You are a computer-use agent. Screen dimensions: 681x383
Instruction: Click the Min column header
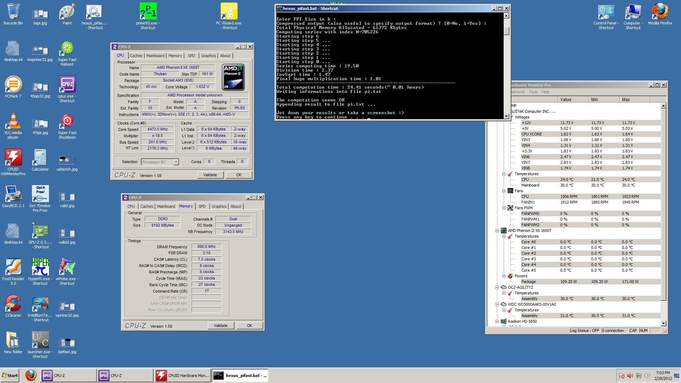[x=604, y=100]
